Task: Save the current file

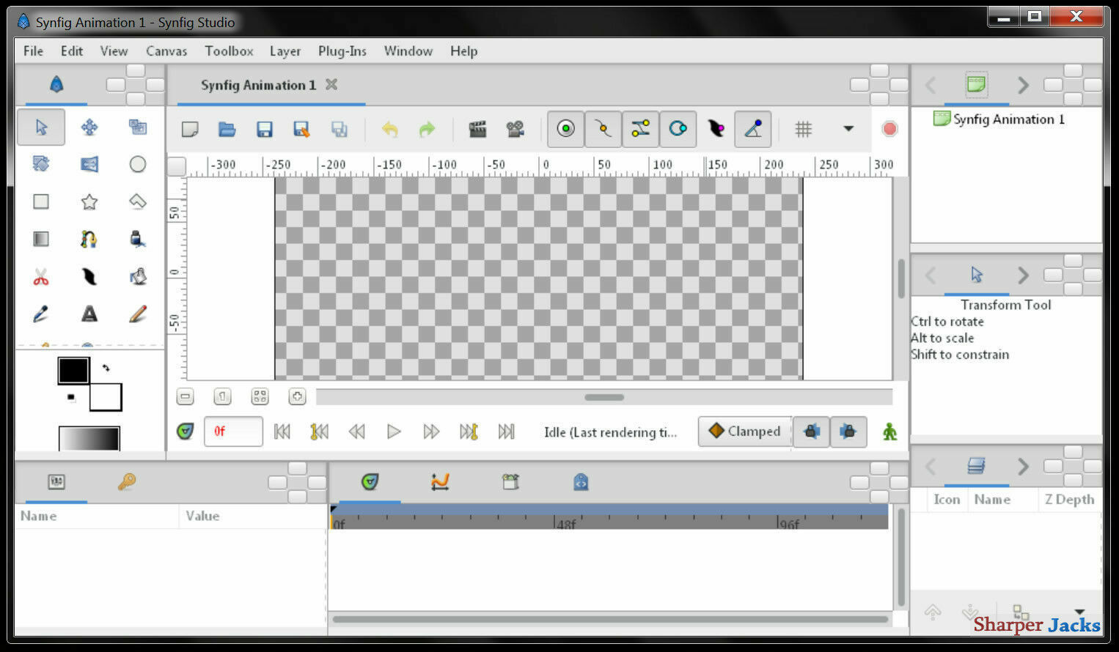Action: [265, 130]
